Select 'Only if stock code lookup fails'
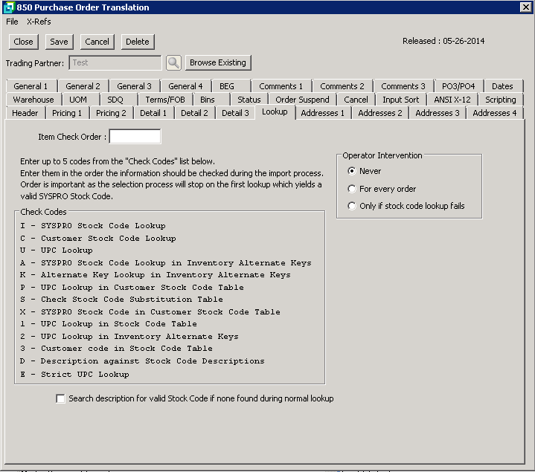Viewport: 535px width, 472px height. click(353, 206)
